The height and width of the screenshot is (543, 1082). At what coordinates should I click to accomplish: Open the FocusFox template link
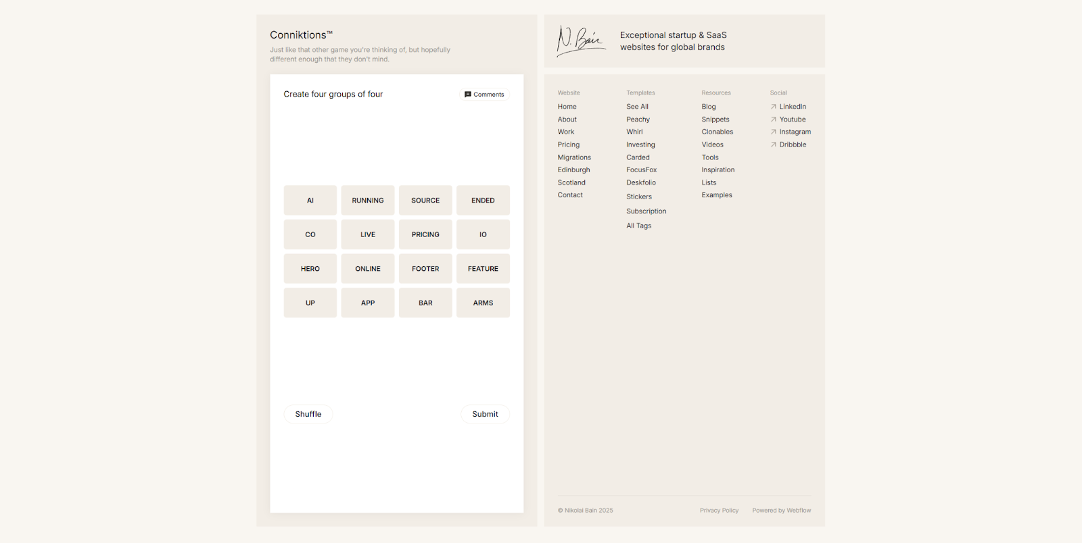pos(641,170)
